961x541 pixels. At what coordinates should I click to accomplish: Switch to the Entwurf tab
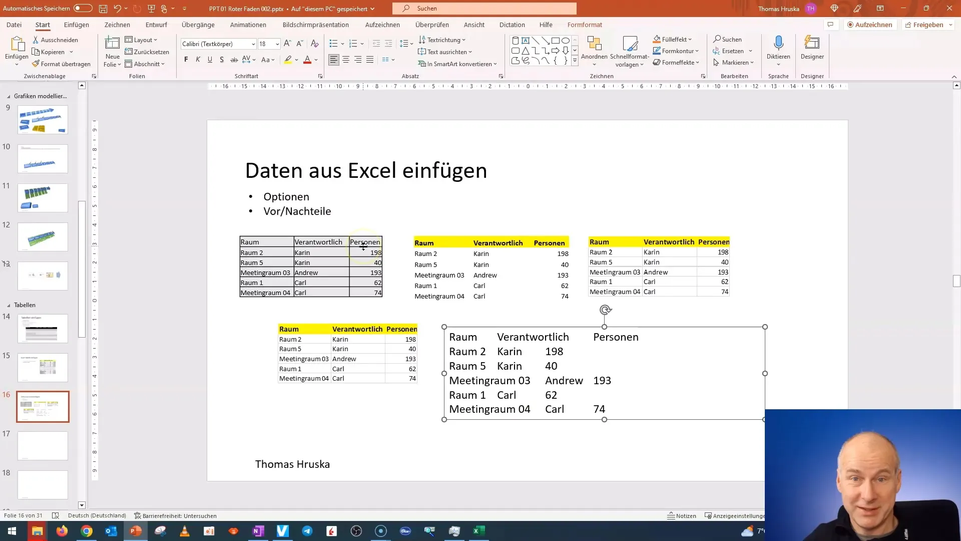(x=156, y=25)
